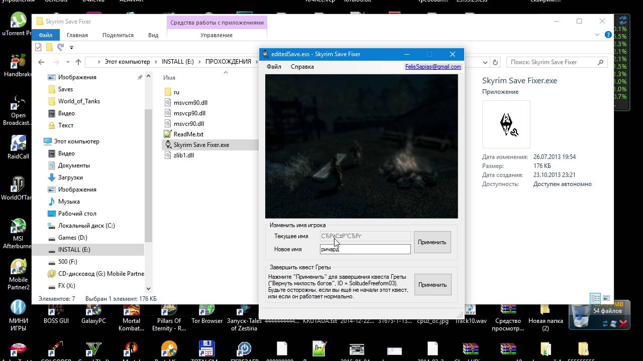Switch to the Главная ribbon tab
This screenshot has width=643, height=361.
(77, 35)
